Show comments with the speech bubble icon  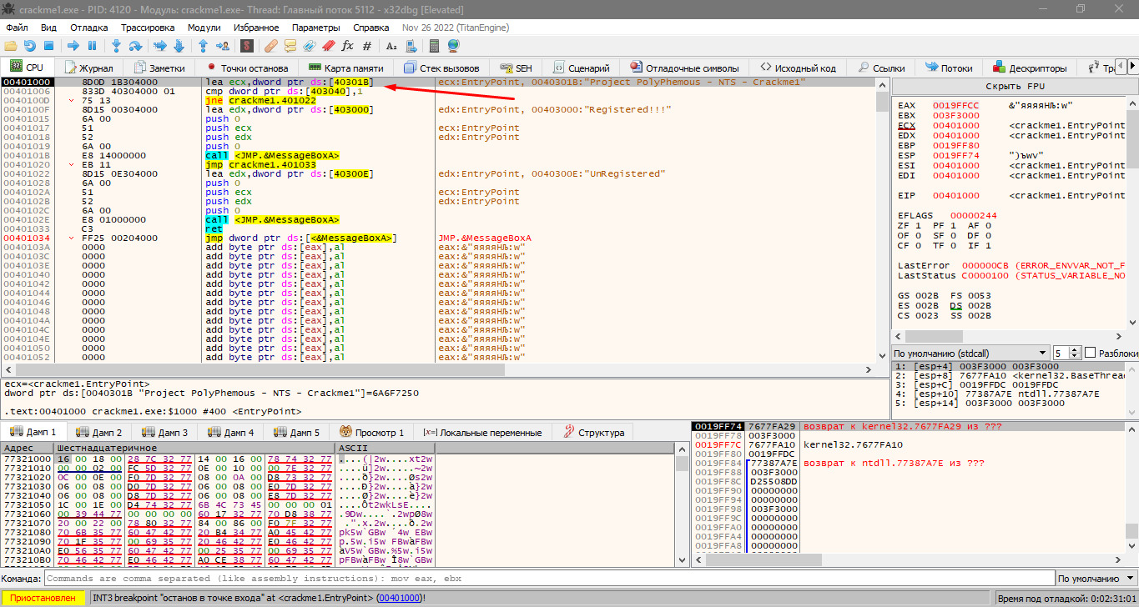click(x=290, y=45)
